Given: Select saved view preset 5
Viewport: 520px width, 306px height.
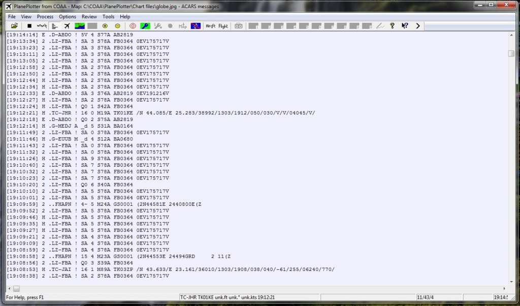Looking at the screenshot, I should [x=304, y=26].
